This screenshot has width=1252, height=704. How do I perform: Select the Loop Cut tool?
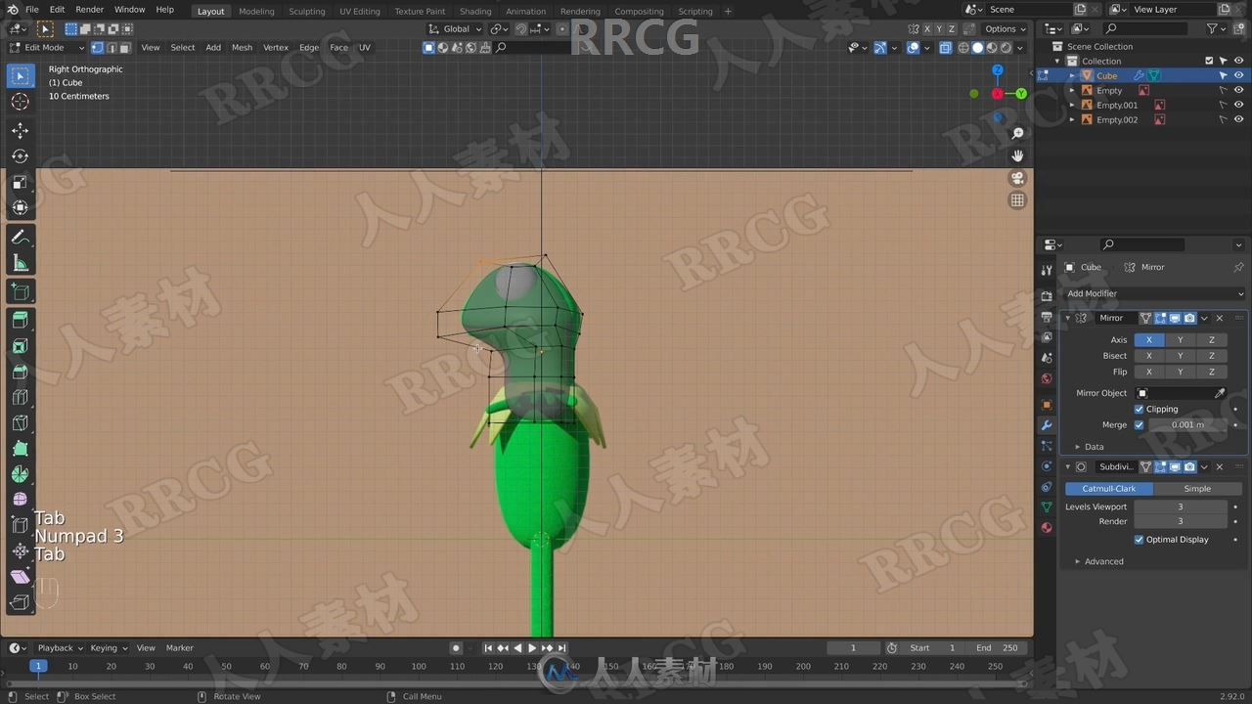pyautogui.click(x=20, y=397)
